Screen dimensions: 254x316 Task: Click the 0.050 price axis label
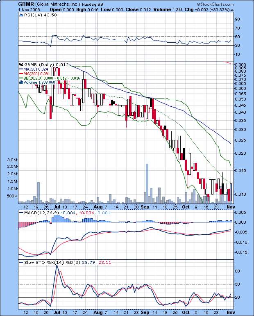[240, 99]
